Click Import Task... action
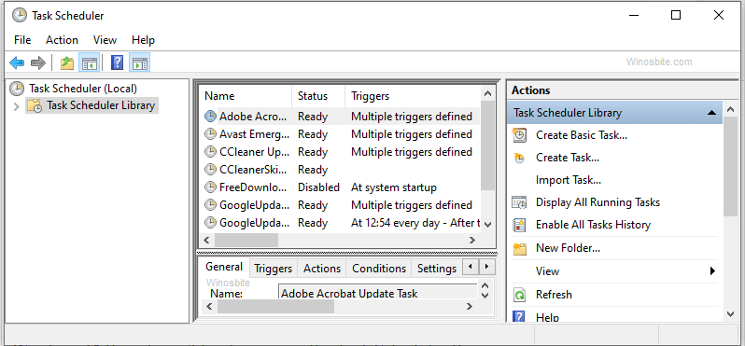 click(569, 180)
